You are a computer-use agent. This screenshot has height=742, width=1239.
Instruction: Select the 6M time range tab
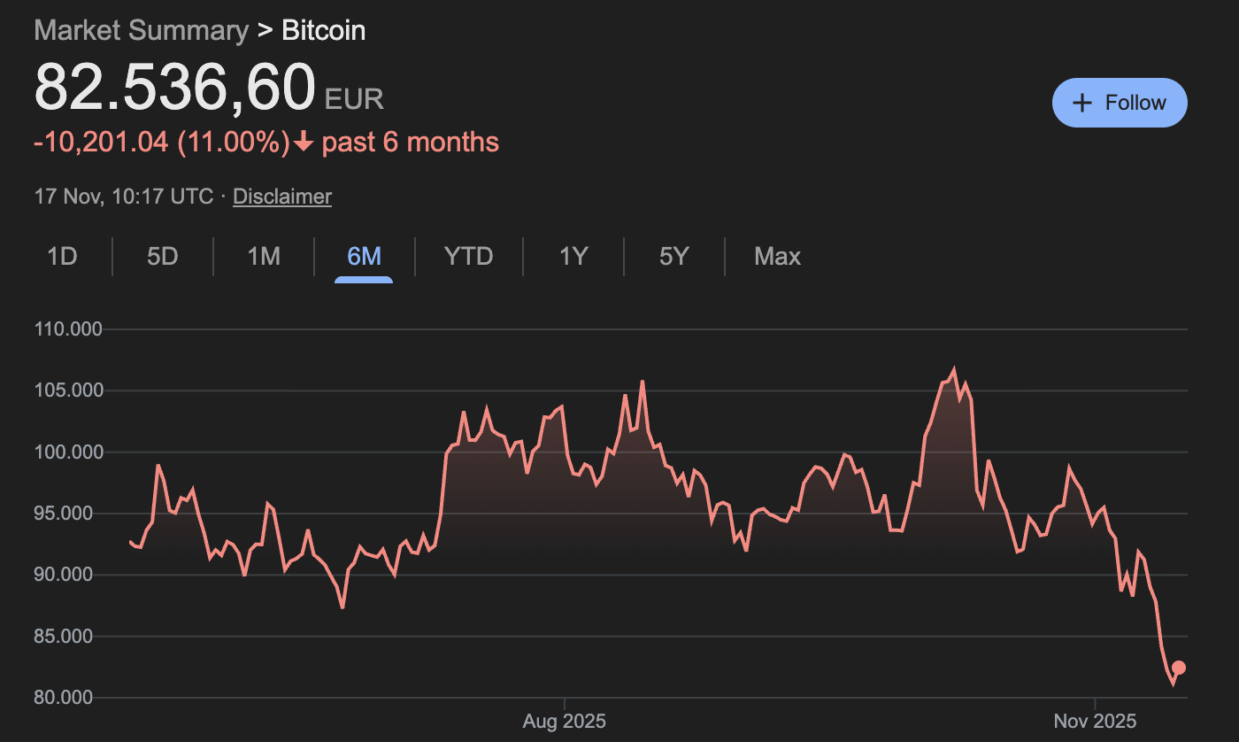click(x=364, y=257)
